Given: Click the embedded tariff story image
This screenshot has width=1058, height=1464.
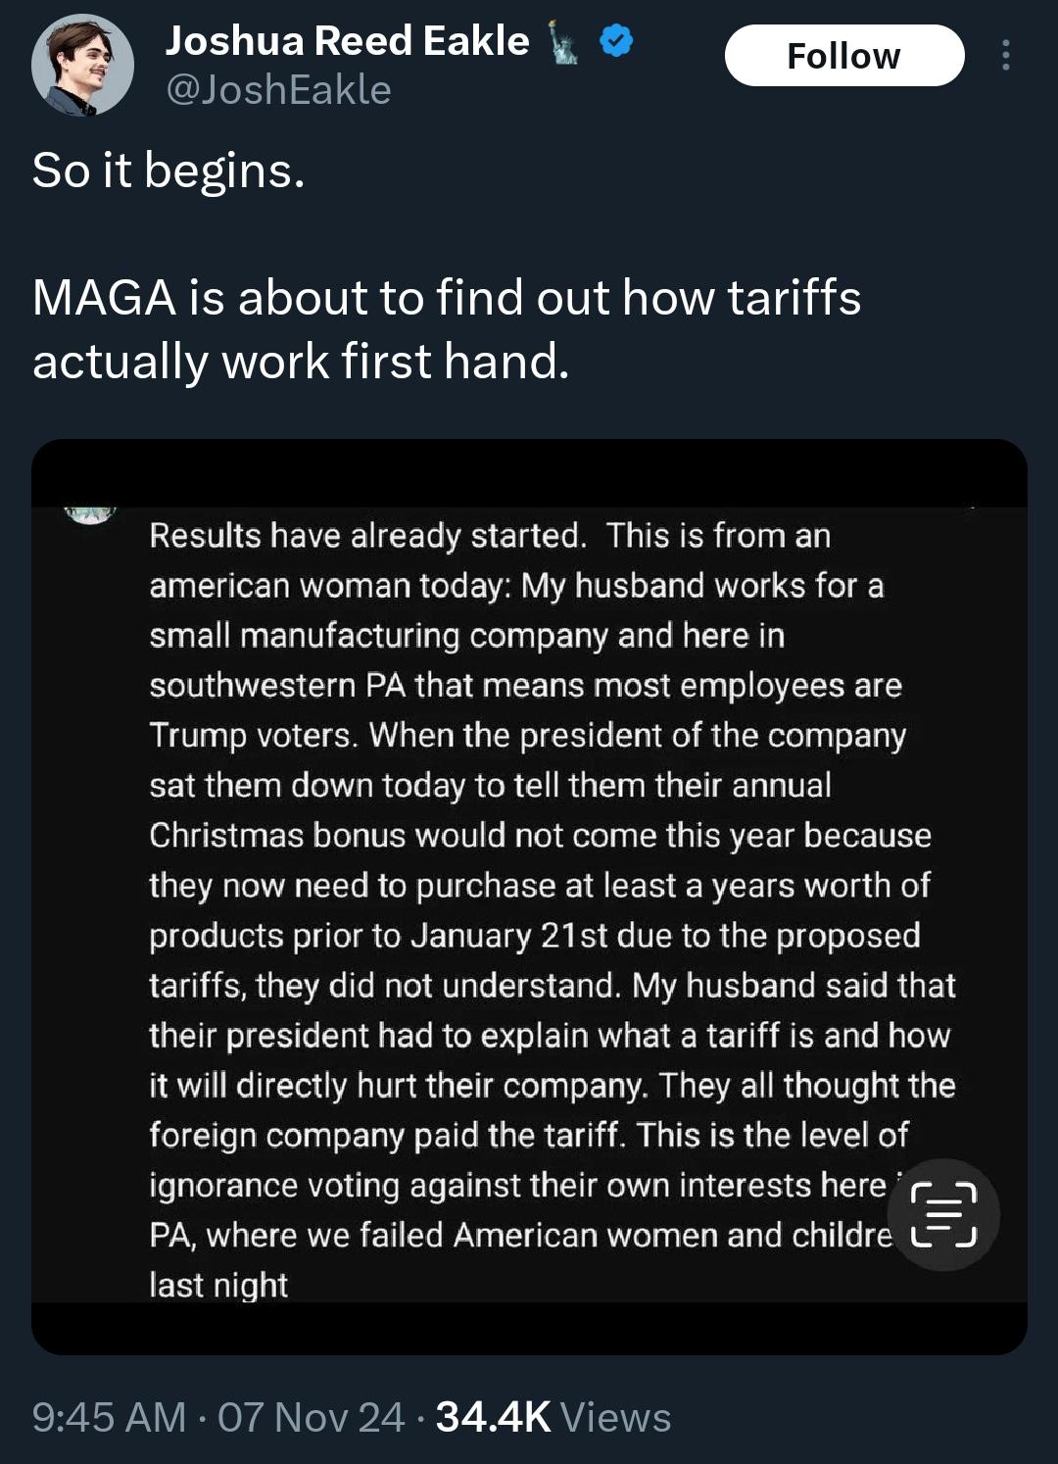Looking at the screenshot, I should [529, 902].
